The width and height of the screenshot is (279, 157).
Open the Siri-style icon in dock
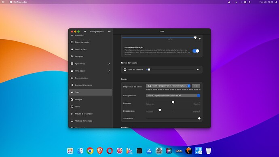[169, 151]
